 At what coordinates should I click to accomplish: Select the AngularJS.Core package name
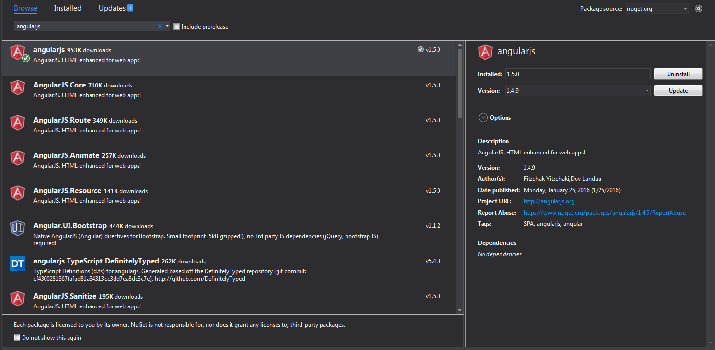pyautogui.click(x=59, y=85)
